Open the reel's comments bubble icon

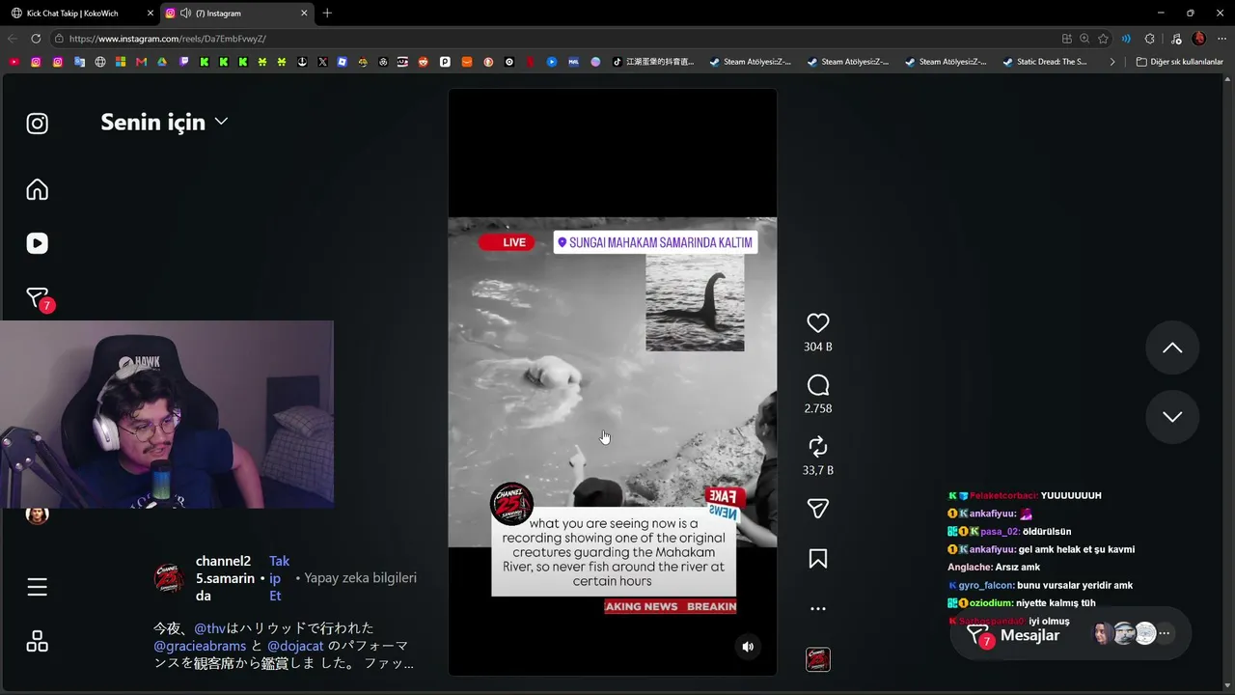coord(818,385)
